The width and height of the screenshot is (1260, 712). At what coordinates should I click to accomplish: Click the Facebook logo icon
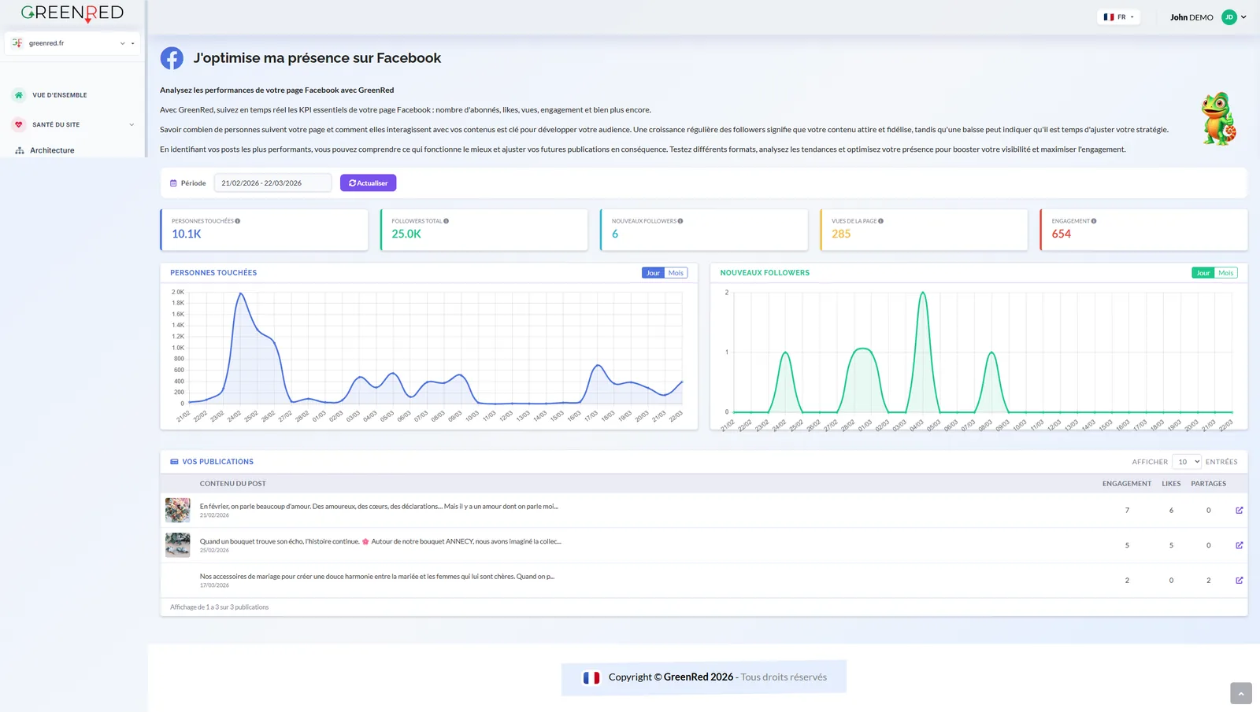coord(172,58)
